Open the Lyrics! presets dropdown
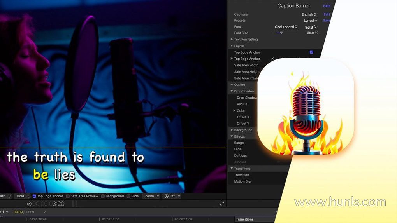This screenshot has height=223, width=397. 310,21
